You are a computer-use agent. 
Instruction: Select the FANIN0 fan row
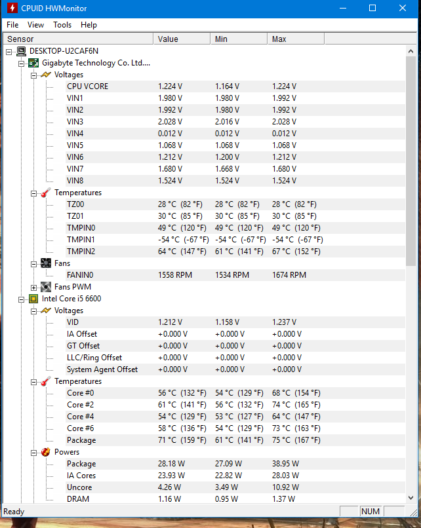coord(235,275)
